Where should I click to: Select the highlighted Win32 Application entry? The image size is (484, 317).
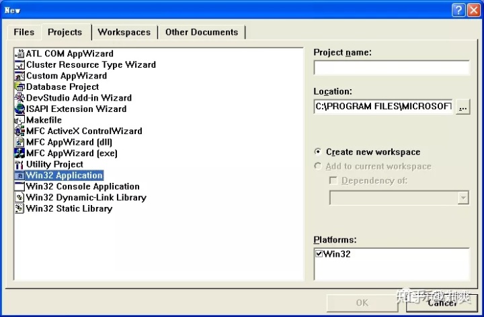click(x=65, y=176)
